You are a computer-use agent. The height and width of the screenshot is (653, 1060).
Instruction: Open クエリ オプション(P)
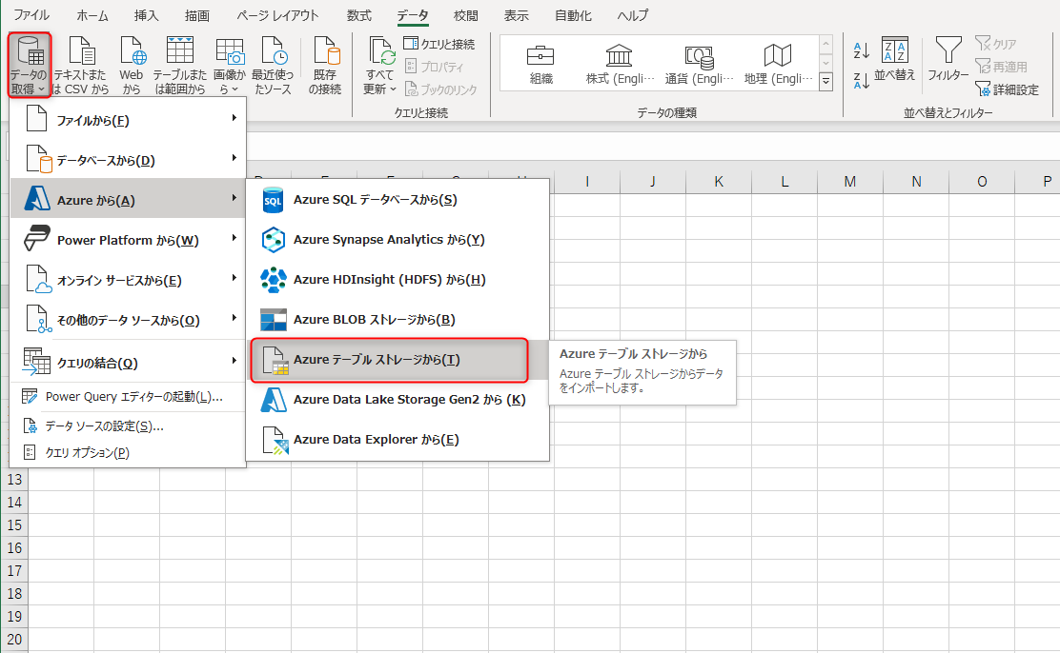pyautogui.click(x=128, y=452)
